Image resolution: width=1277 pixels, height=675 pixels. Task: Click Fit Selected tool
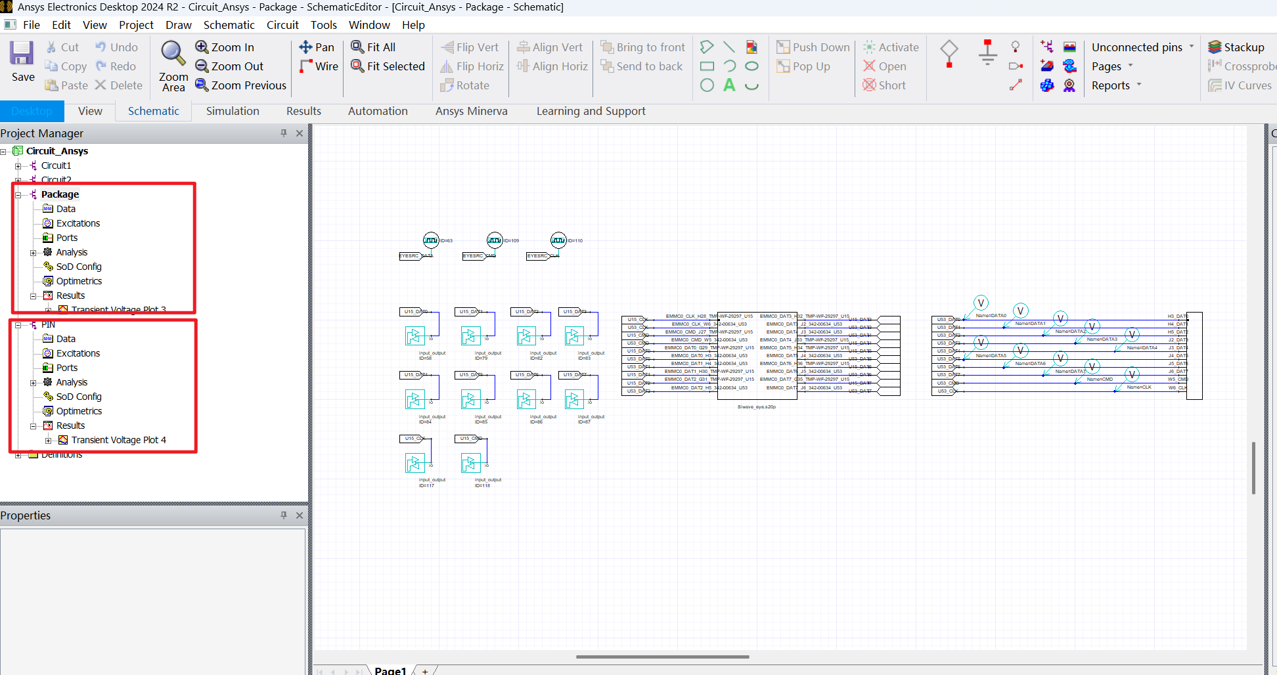tap(388, 66)
